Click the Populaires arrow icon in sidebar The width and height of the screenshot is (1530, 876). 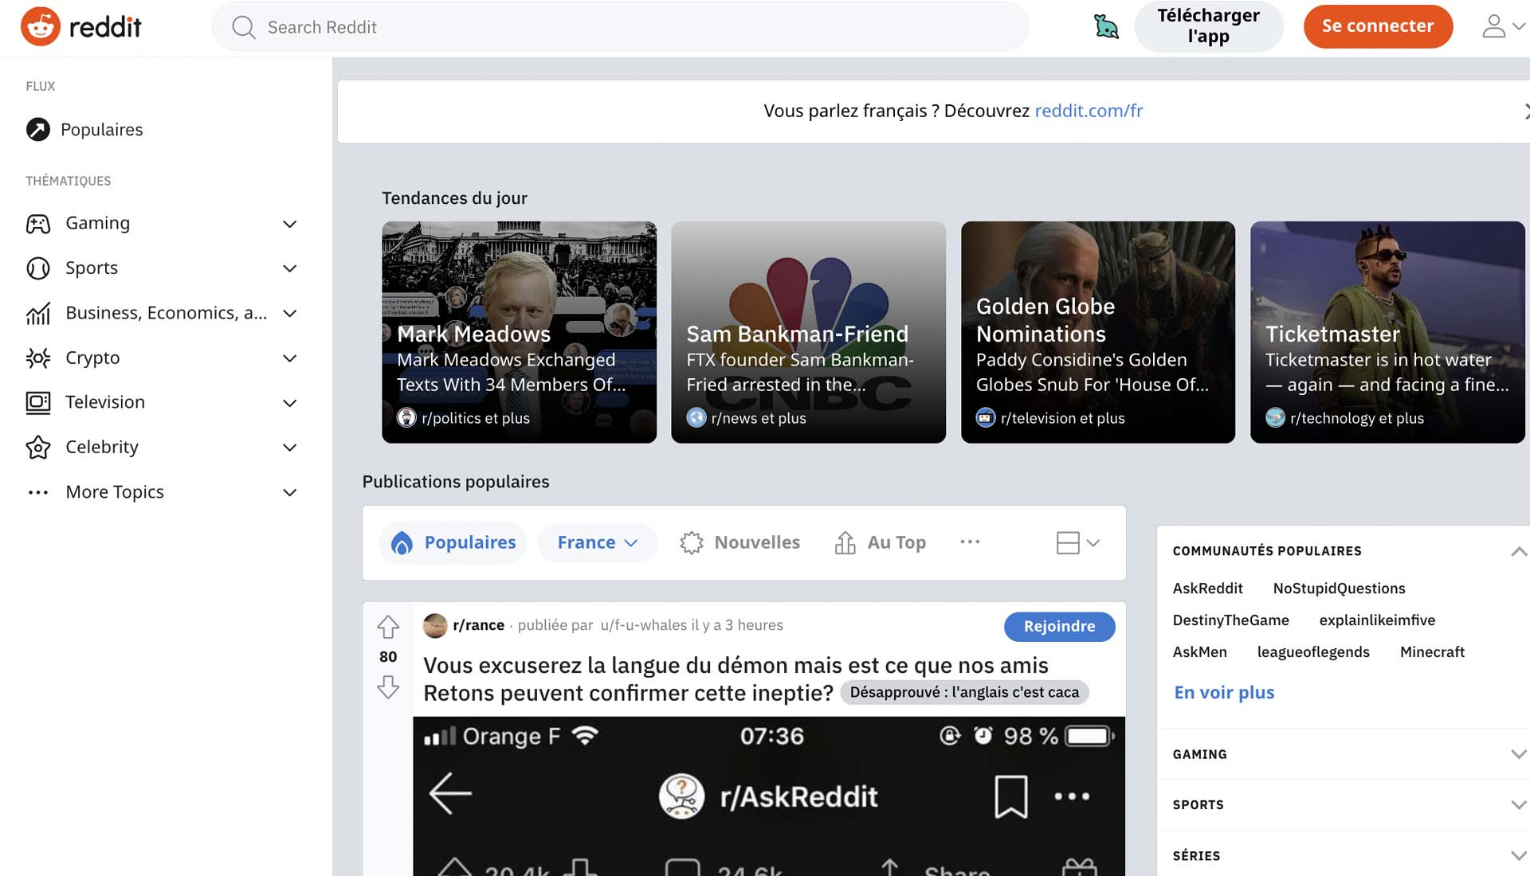pos(38,129)
